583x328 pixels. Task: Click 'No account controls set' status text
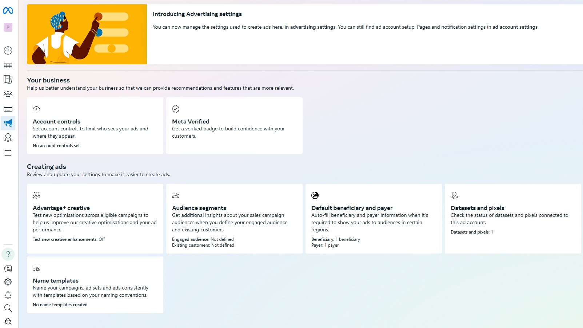click(56, 146)
